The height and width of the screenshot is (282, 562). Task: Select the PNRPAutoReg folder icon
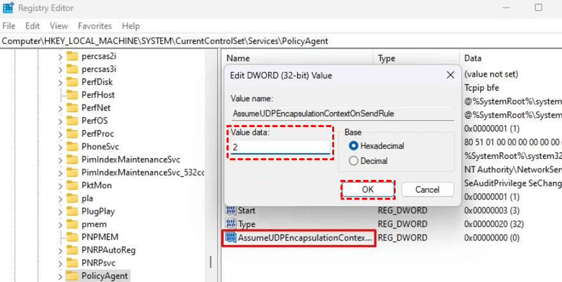tap(72, 250)
